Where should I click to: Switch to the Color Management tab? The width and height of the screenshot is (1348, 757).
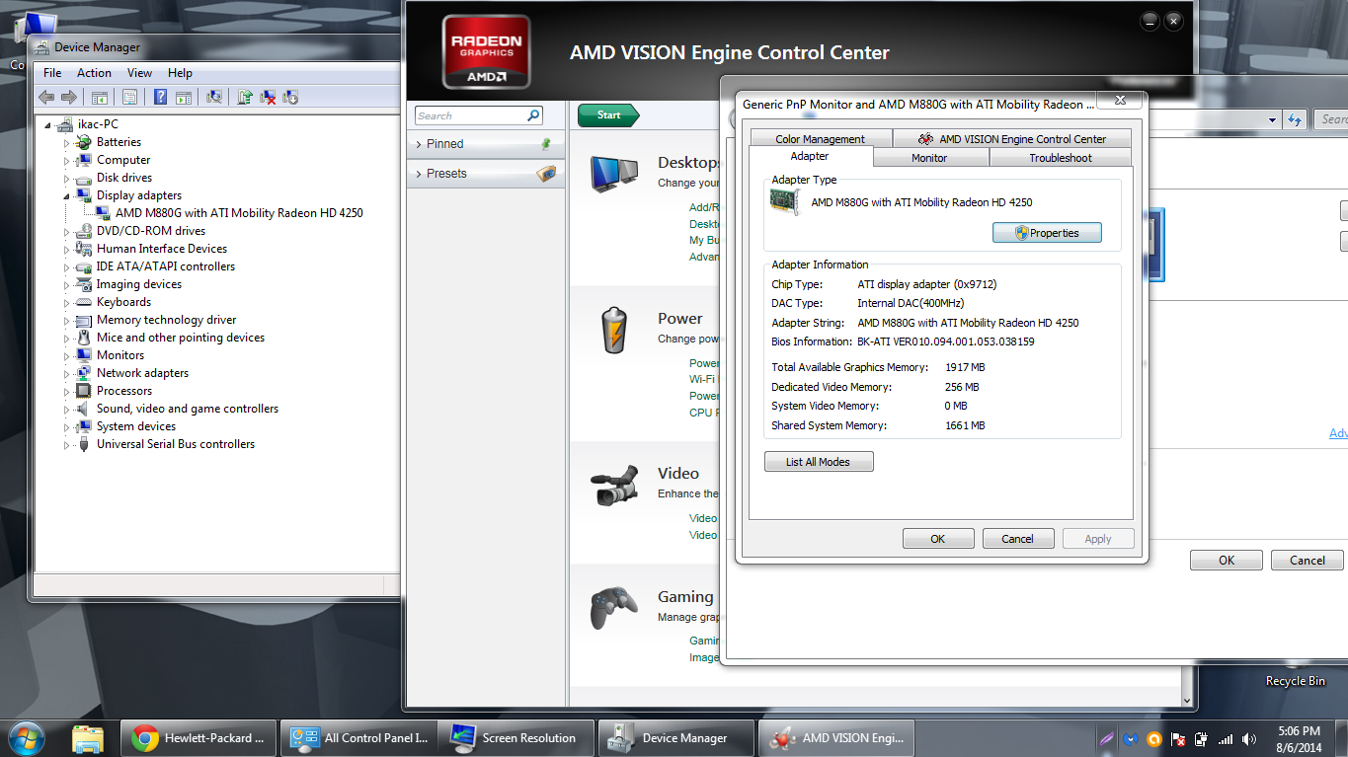821,139
